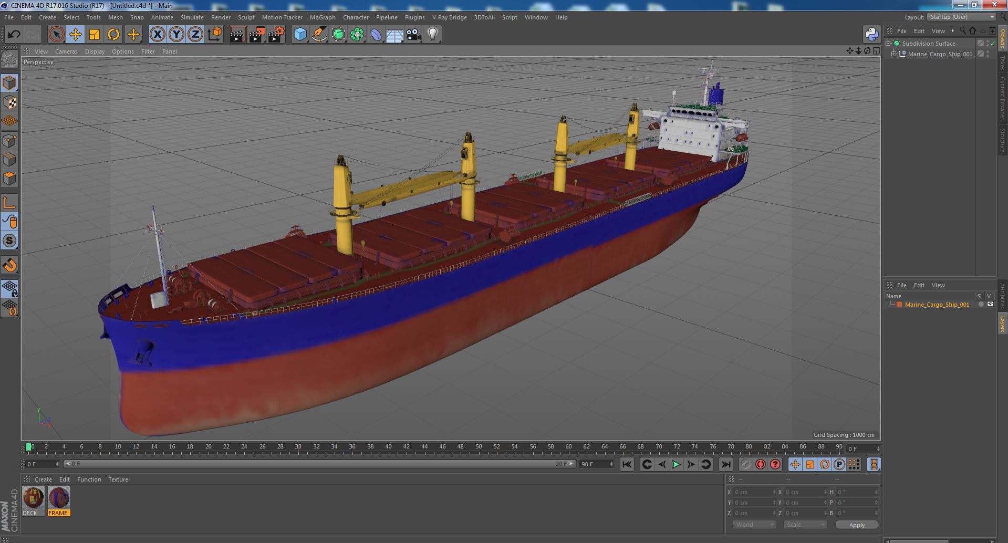Click the Apply button
Screen dimensions: 1008x543
pos(857,525)
